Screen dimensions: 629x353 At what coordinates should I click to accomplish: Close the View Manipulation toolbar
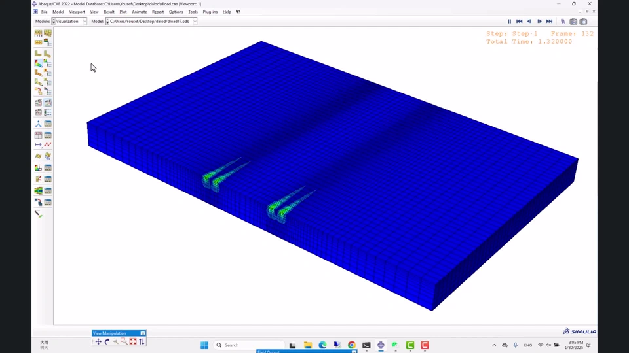click(x=143, y=333)
